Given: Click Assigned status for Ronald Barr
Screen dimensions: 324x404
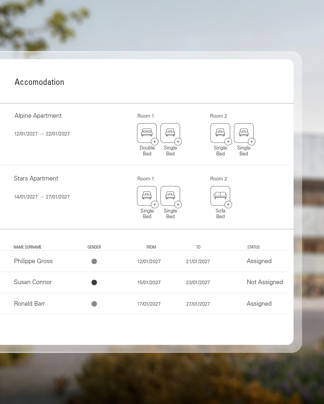Looking at the screenshot, I should point(259,304).
